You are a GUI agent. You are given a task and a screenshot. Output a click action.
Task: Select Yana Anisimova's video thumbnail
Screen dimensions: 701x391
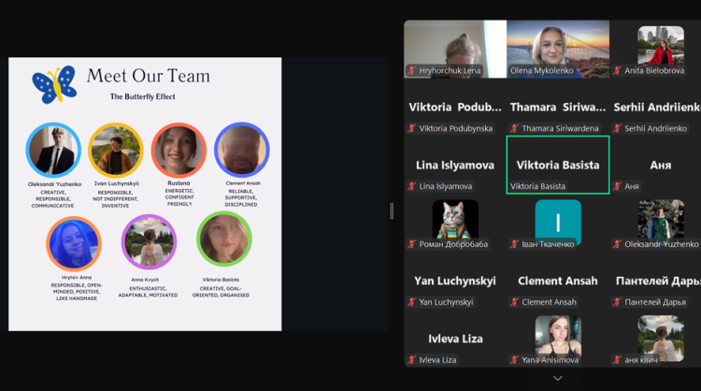557,337
